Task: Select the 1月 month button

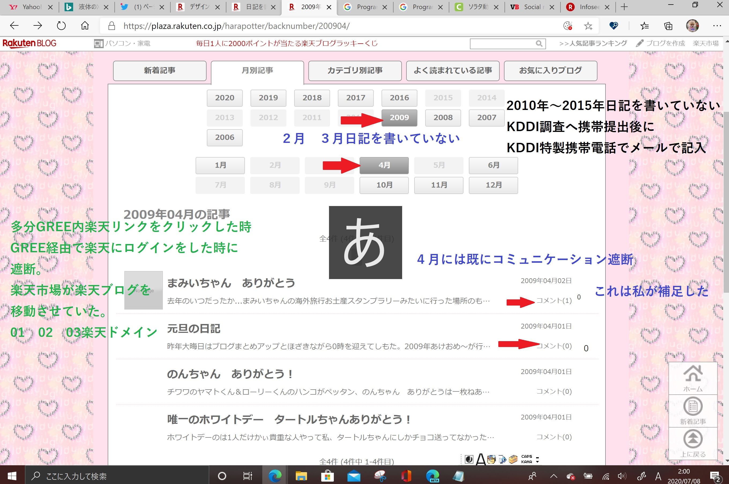Action: (x=220, y=165)
